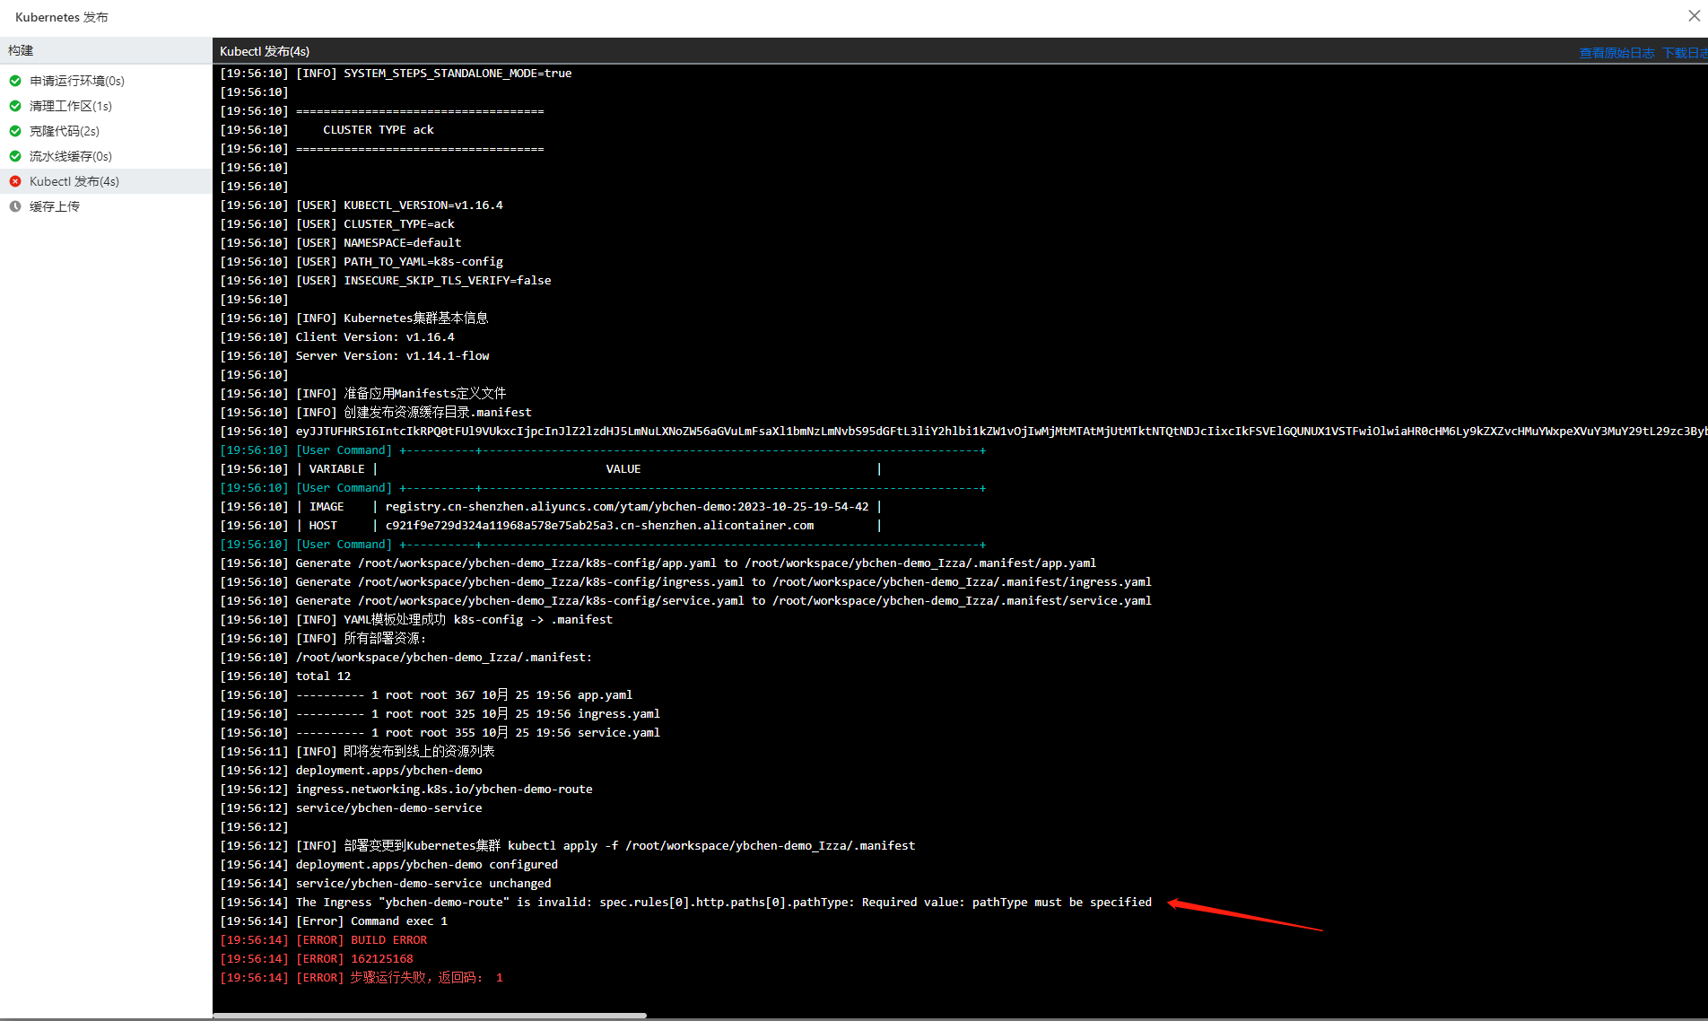This screenshot has width=1708, height=1021.
Task: Click the Server Version: v1.14.1-flow line
Action: click(354, 356)
